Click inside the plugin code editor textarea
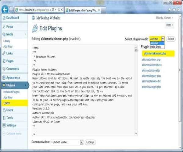Viewport: 183px width, 152px height. 85,91
